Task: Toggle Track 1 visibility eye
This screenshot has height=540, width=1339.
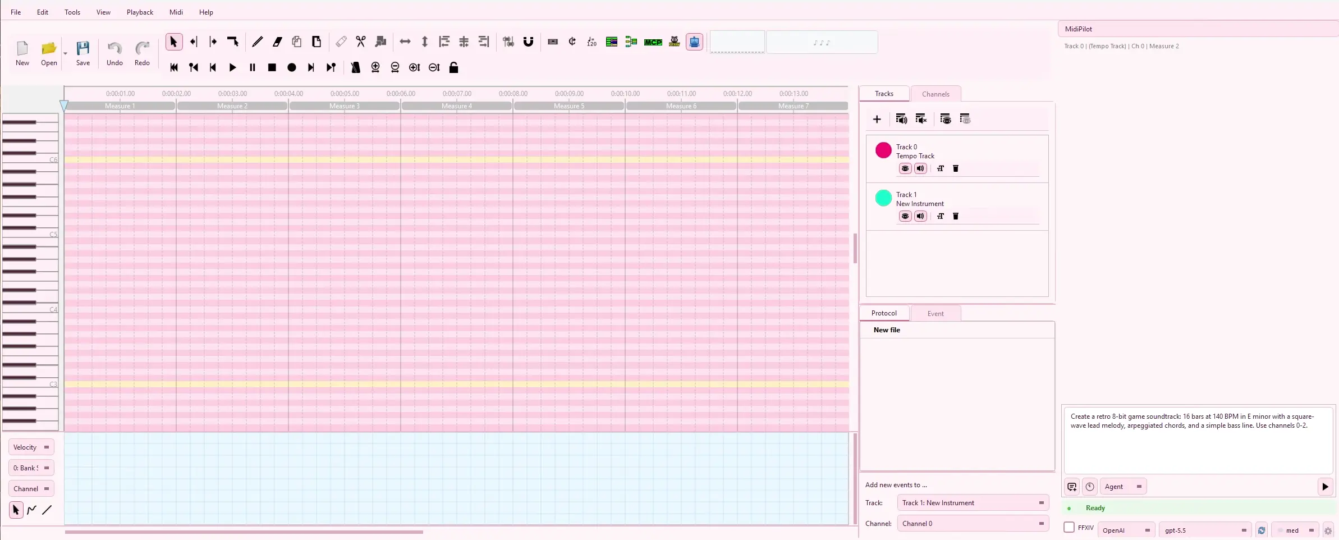Action: (x=905, y=216)
